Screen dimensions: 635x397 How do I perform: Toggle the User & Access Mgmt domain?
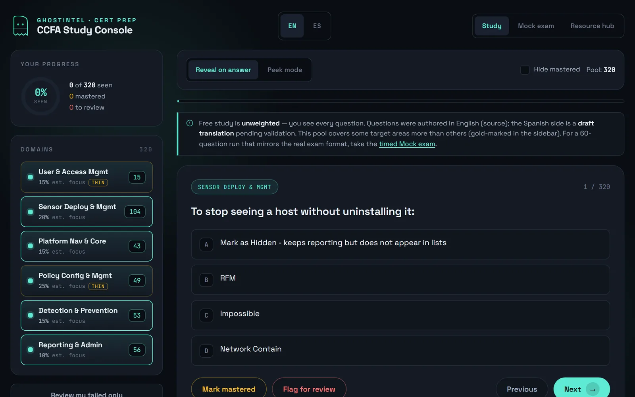87,177
